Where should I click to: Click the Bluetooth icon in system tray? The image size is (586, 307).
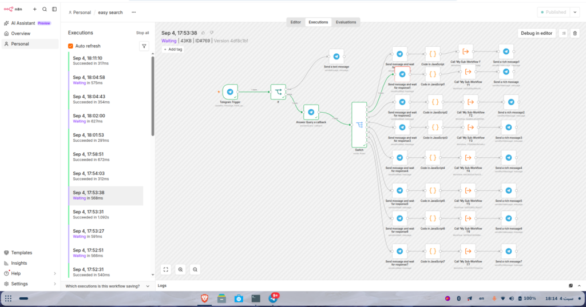click(458, 299)
